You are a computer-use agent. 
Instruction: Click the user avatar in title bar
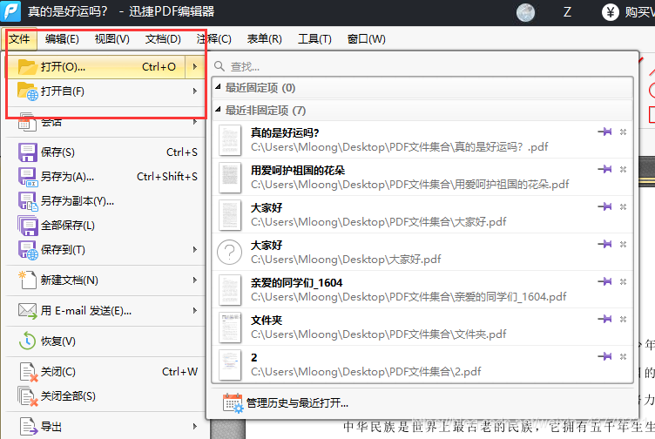tap(525, 12)
